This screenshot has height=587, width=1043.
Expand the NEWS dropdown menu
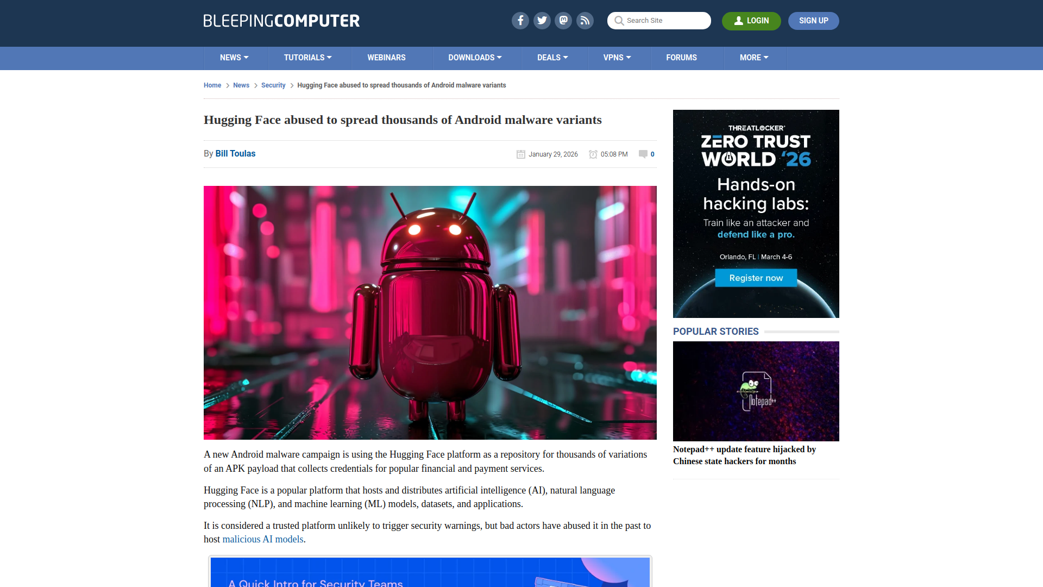pos(234,58)
